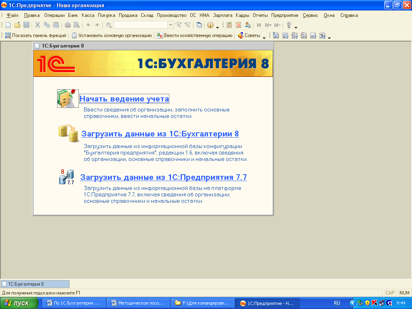Click the first report icon after Советы
This screenshot has width=412, height=309.
tap(276, 35)
